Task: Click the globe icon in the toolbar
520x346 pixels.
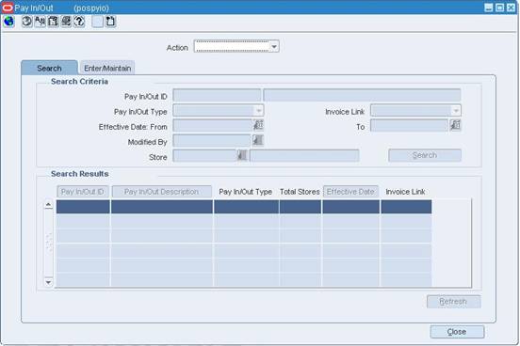Action: 9,22
